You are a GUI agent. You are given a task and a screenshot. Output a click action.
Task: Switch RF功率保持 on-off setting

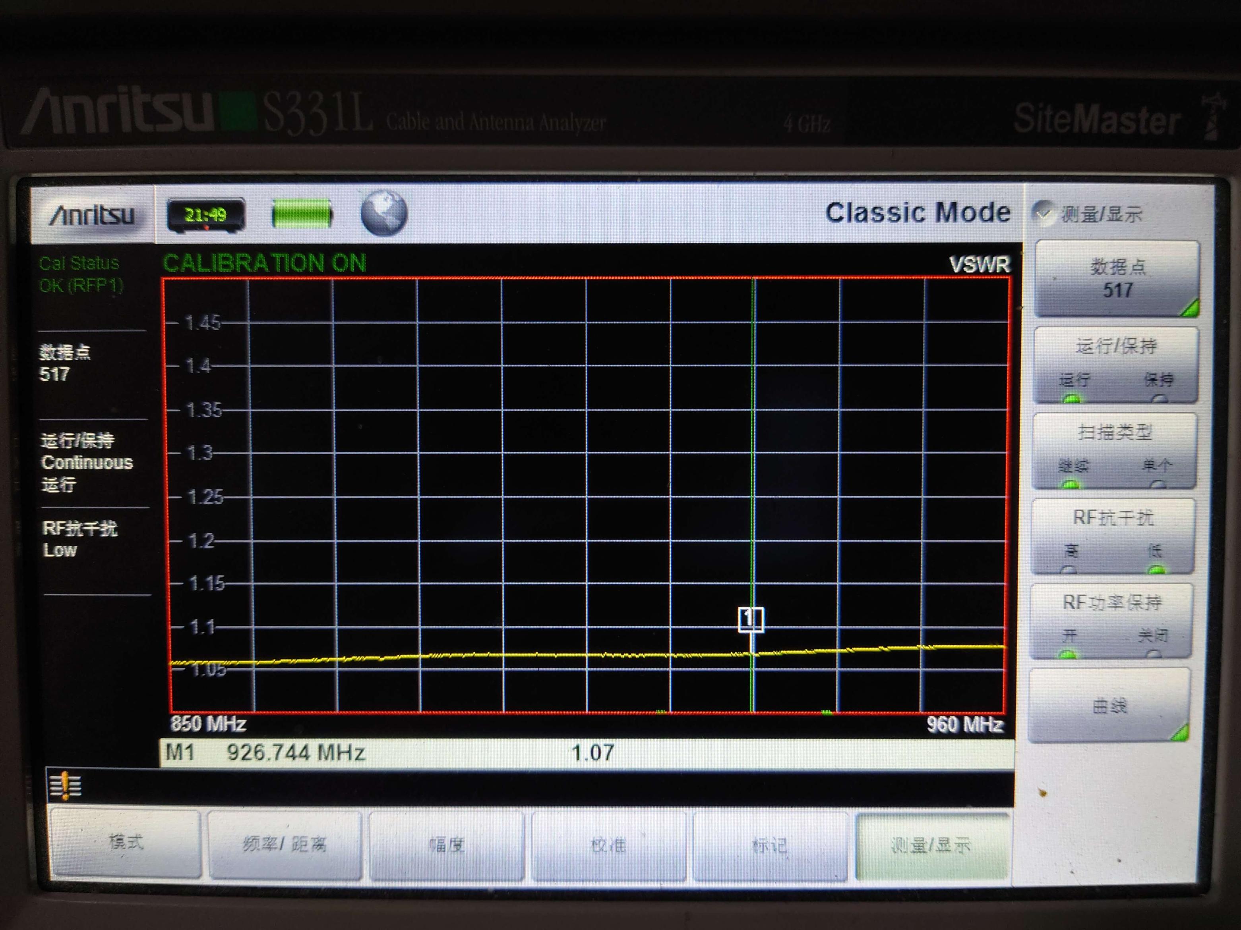tap(1111, 621)
